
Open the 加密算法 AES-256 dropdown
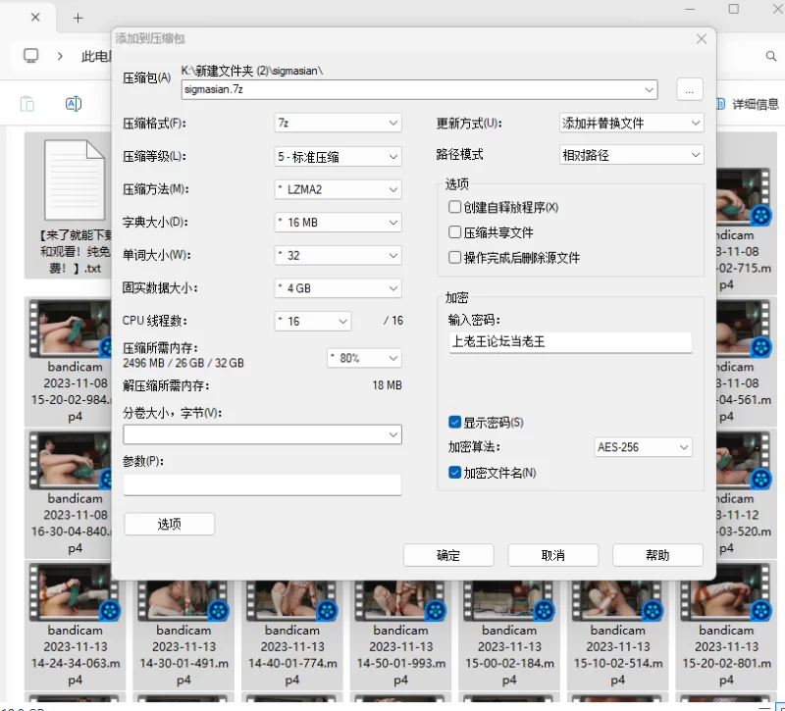pyautogui.click(x=643, y=447)
